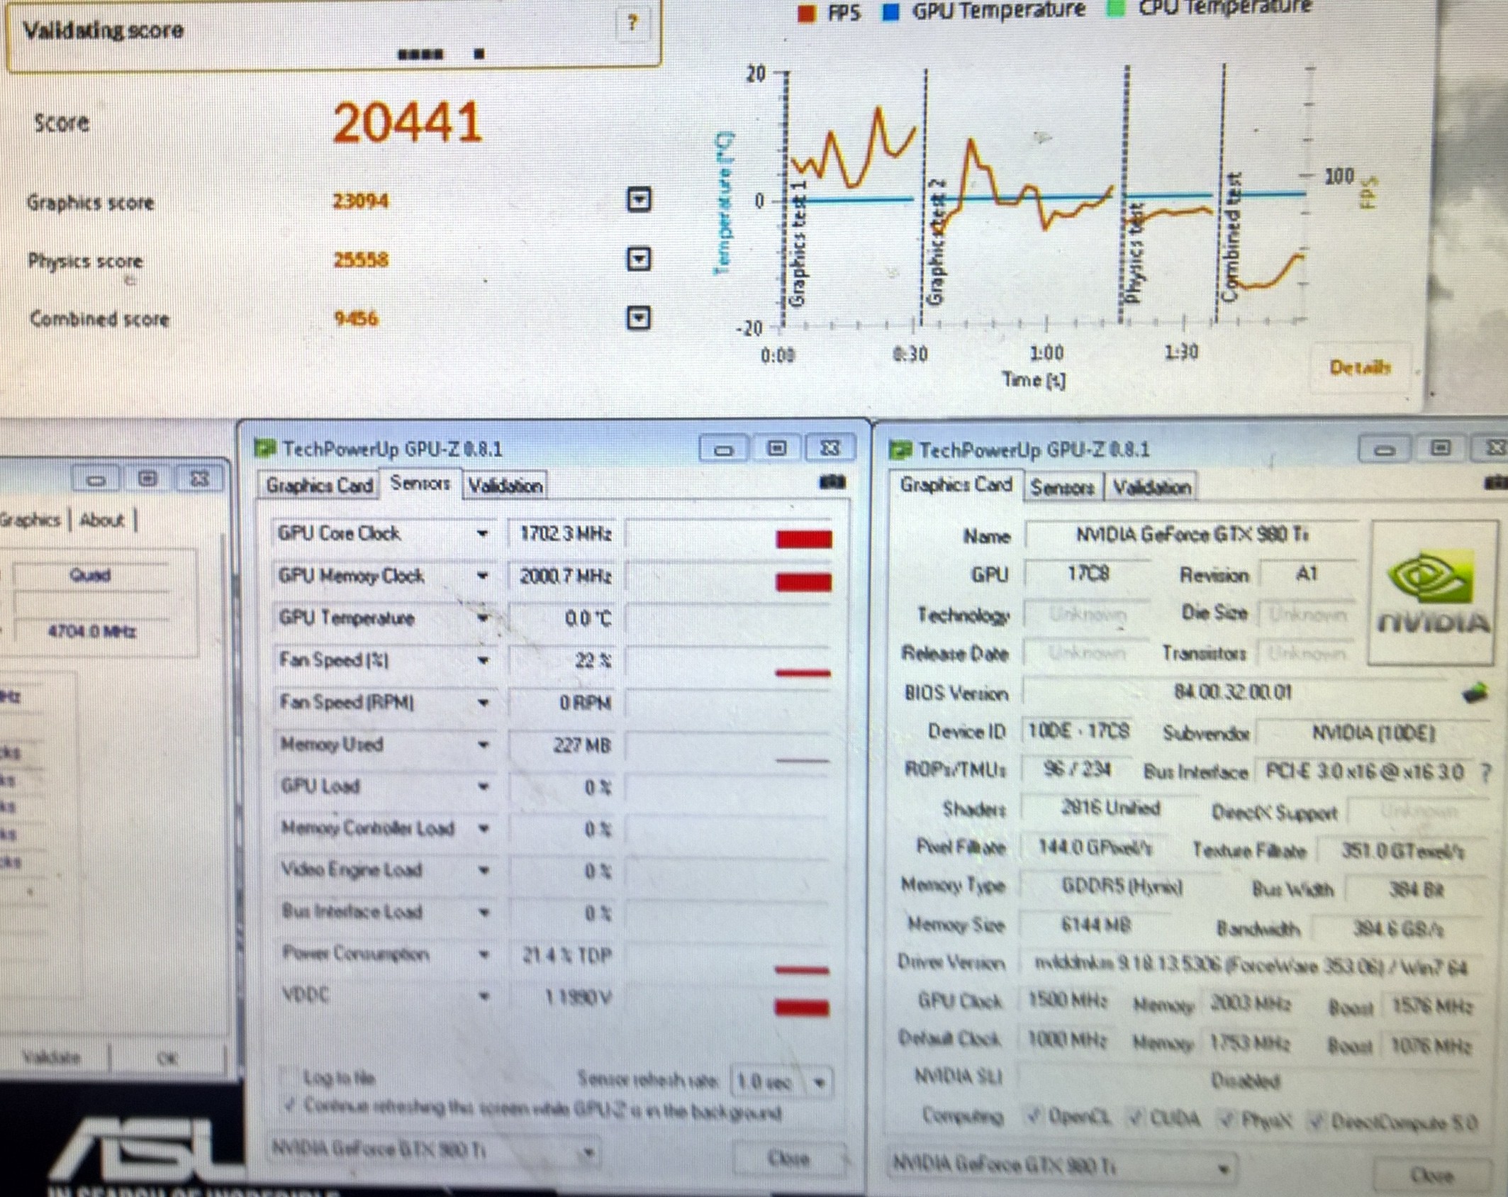The image size is (1508, 1197).
Task: Click the GPU Core Clock red graph bar
Action: (803, 539)
